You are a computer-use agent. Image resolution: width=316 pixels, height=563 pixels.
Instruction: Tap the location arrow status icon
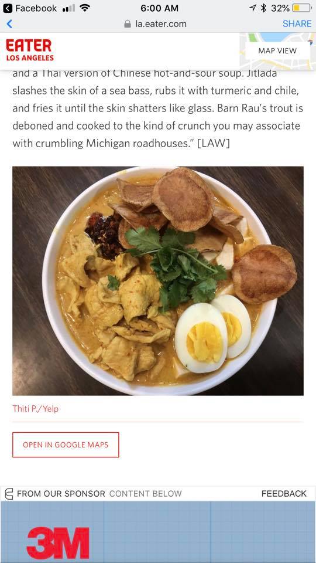pyautogui.click(x=253, y=8)
